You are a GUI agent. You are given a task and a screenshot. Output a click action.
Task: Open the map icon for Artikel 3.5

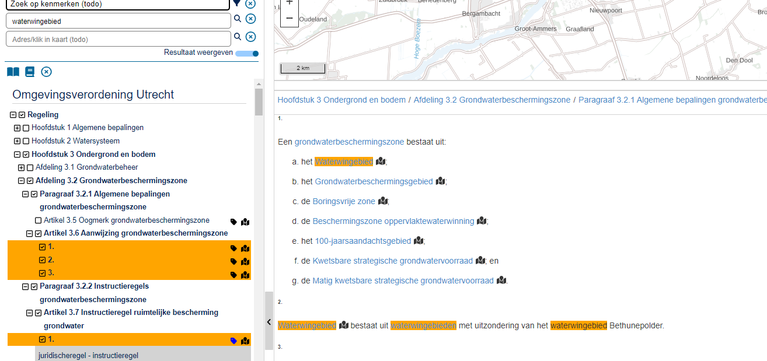245,222
